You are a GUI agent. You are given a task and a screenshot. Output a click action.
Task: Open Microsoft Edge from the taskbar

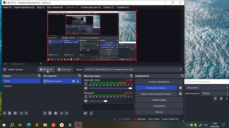(x=29, y=125)
